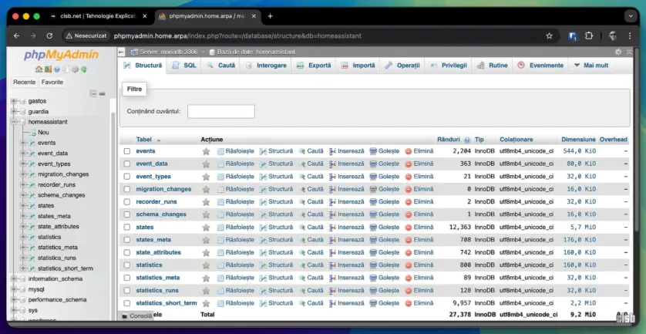Image resolution: width=646 pixels, height=334 pixels.
Task: Check the events table checkbox
Action: pos(127,151)
